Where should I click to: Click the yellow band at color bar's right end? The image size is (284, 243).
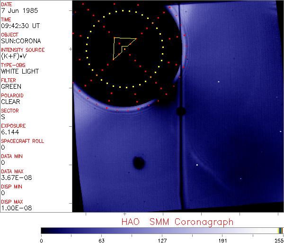point(279,231)
